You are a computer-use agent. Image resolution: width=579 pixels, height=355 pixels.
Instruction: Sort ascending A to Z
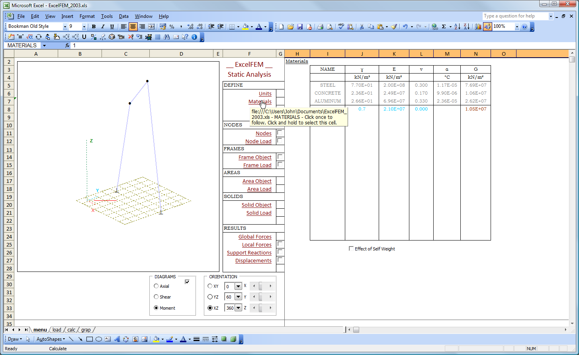tap(457, 27)
